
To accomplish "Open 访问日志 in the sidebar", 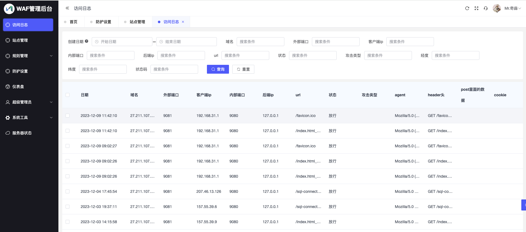I will 28,25.
